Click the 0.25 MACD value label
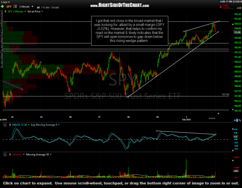This screenshot has width=242, height=188. 236,137
